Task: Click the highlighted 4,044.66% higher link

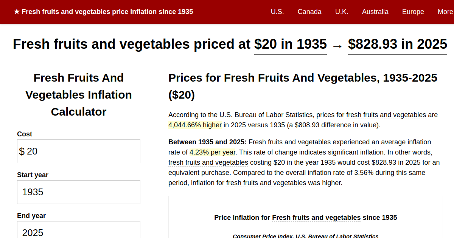Action: coord(194,125)
